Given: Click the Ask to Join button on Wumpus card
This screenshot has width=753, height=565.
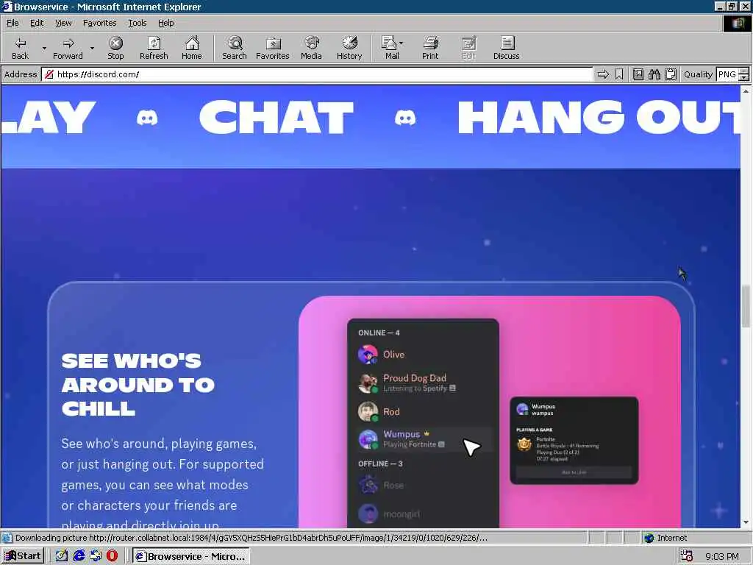Looking at the screenshot, I should click(574, 472).
